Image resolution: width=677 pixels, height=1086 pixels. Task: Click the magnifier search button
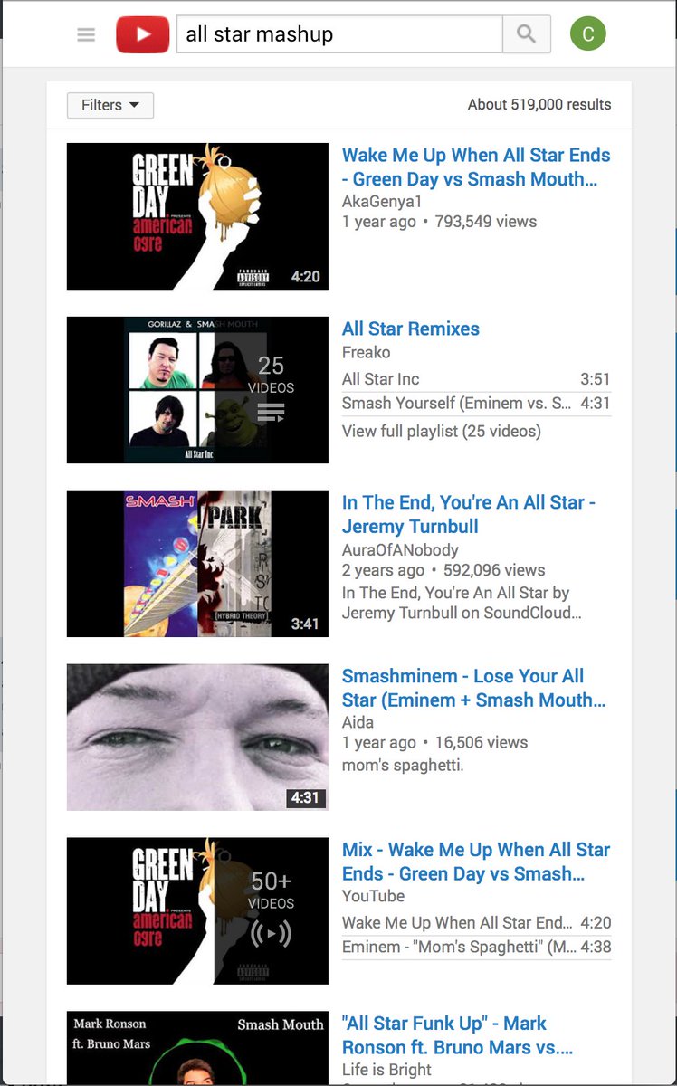click(x=526, y=34)
